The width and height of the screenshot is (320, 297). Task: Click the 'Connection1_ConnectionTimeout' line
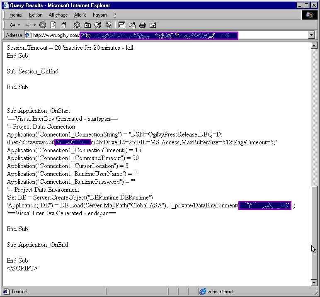(x=74, y=150)
